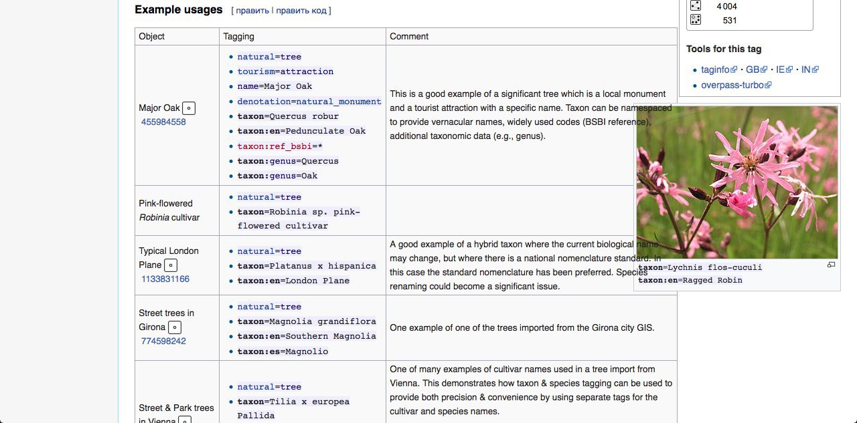Follow the denotation key link
Viewport: 857px width, 423px height.
click(x=264, y=102)
